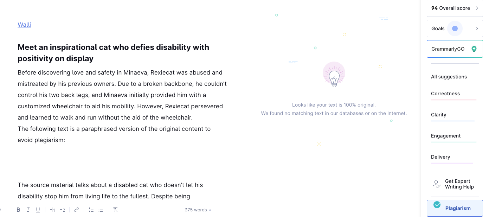The width and height of the screenshot is (489, 217).
Task: Create a bulleted list
Action: tap(101, 209)
